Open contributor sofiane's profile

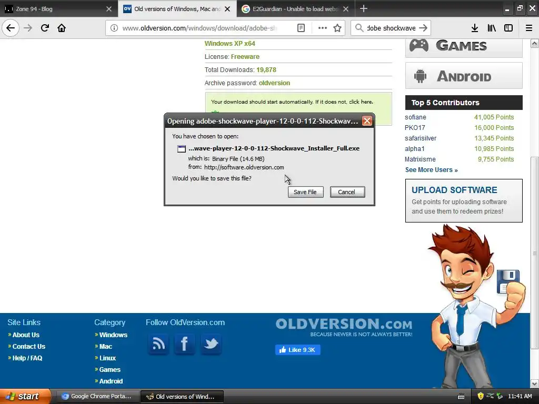tap(415, 117)
